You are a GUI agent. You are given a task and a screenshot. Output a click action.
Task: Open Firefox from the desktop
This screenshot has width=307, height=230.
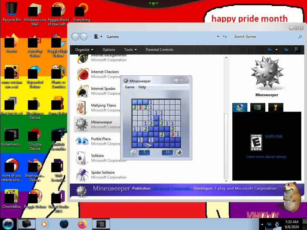pyautogui.click(x=11, y=43)
